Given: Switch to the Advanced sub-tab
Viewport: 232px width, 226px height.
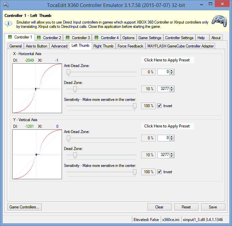Looking at the screenshot, I should tap(59, 46).
